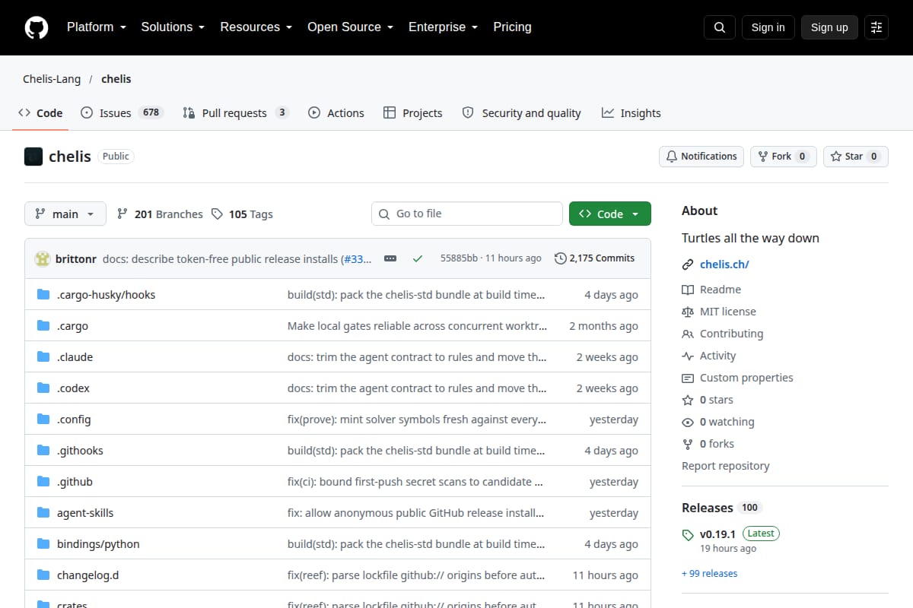This screenshot has width=913, height=608.
Task: View the green check status icon
Action: 418,258
